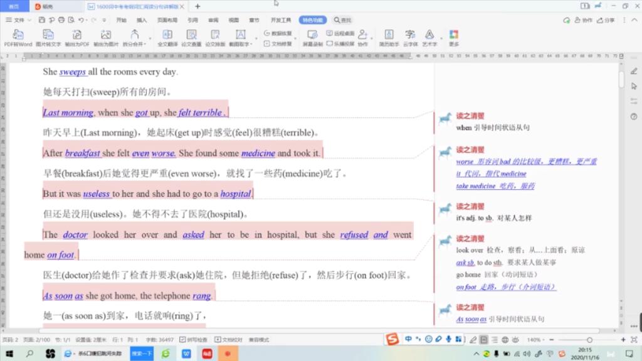Click the PDF转Word conversion icon

pos(18,34)
